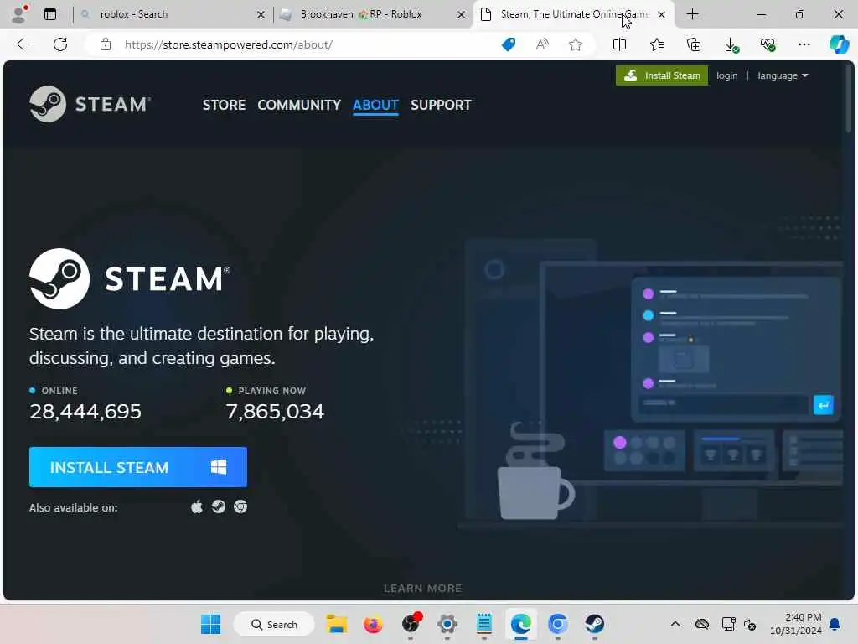Open File Explorer from the taskbar

(337, 624)
